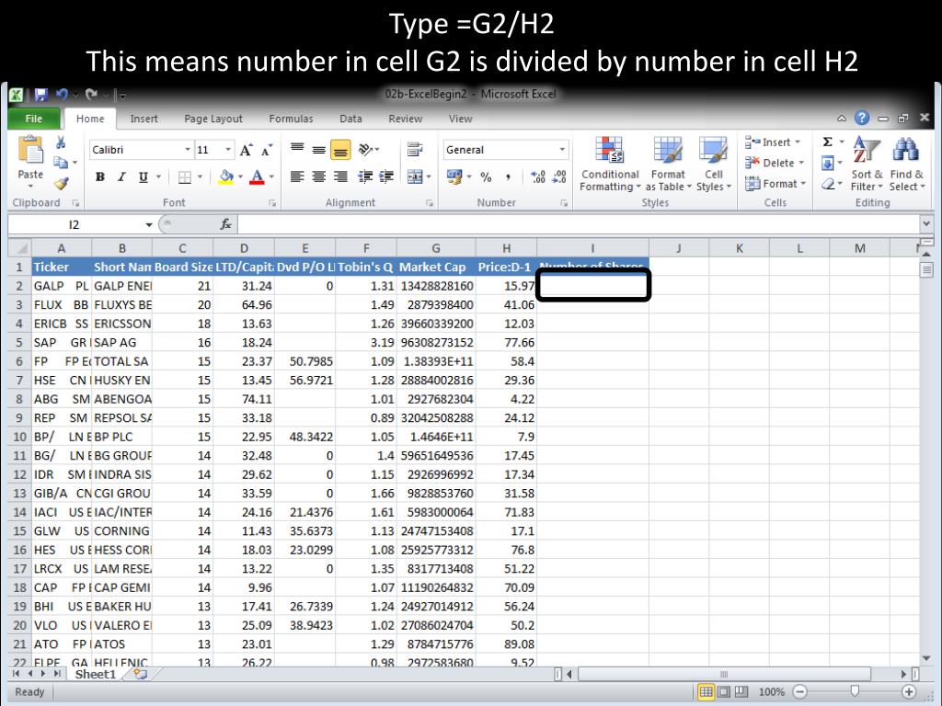Adjust the zoom slider handle
Screen dimensions: 942x706
coord(855,691)
